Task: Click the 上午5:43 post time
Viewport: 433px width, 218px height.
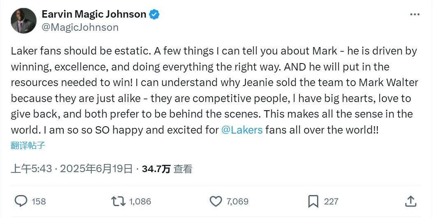Action: coord(31,169)
